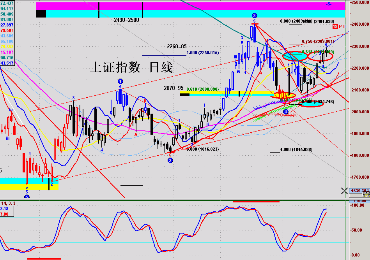Viewport: 370px width, 260px height.
Task: Click the 2300.000 price axis value
Action: coord(360,46)
